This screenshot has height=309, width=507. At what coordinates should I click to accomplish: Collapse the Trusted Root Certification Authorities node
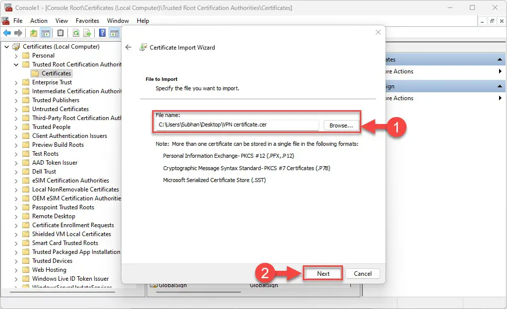(x=16, y=64)
